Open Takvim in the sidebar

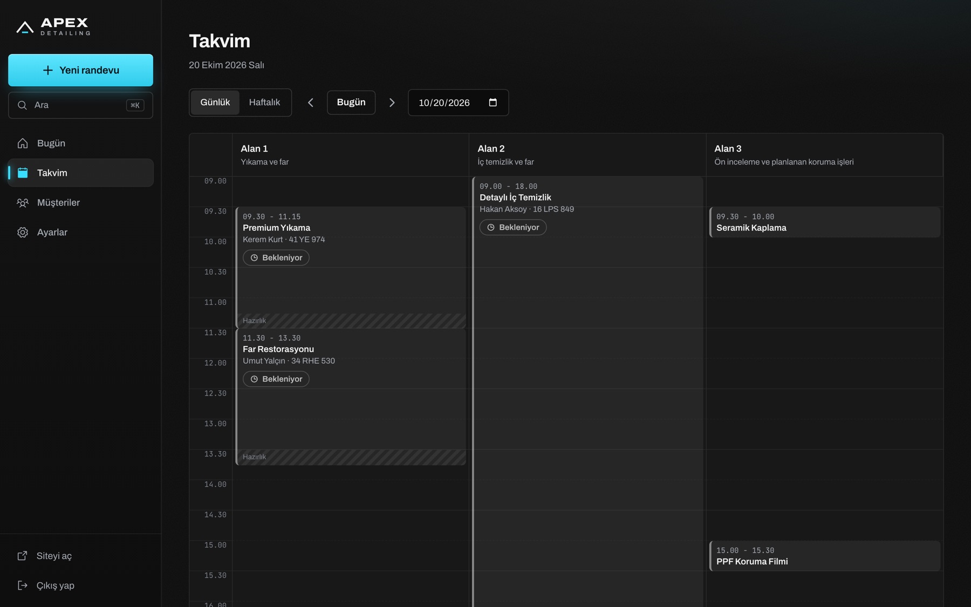click(81, 173)
